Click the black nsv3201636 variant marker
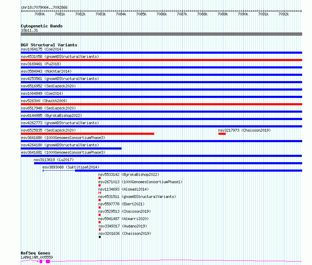312x265 pixels. 100,237
